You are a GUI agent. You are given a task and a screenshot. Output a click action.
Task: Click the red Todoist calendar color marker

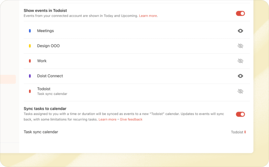[30, 91]
